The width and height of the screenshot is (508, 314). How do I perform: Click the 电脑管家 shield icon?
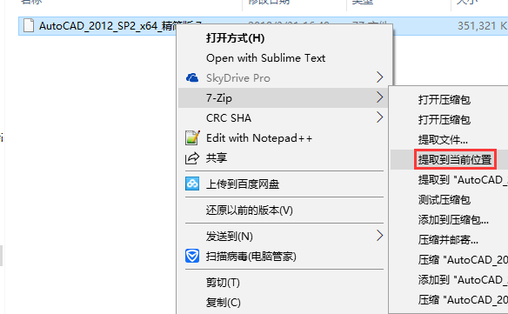[192, 256]
